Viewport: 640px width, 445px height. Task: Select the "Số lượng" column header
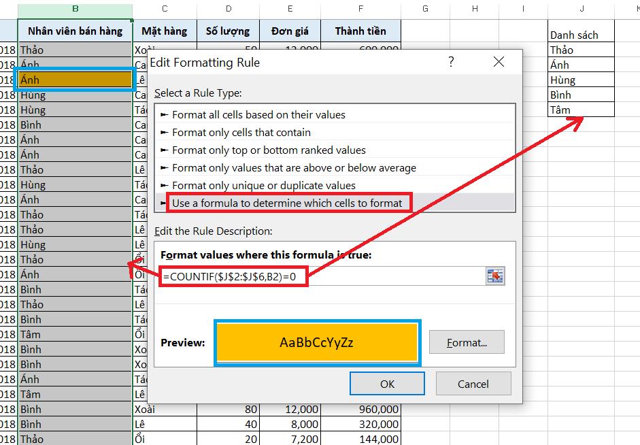[228, 31]
